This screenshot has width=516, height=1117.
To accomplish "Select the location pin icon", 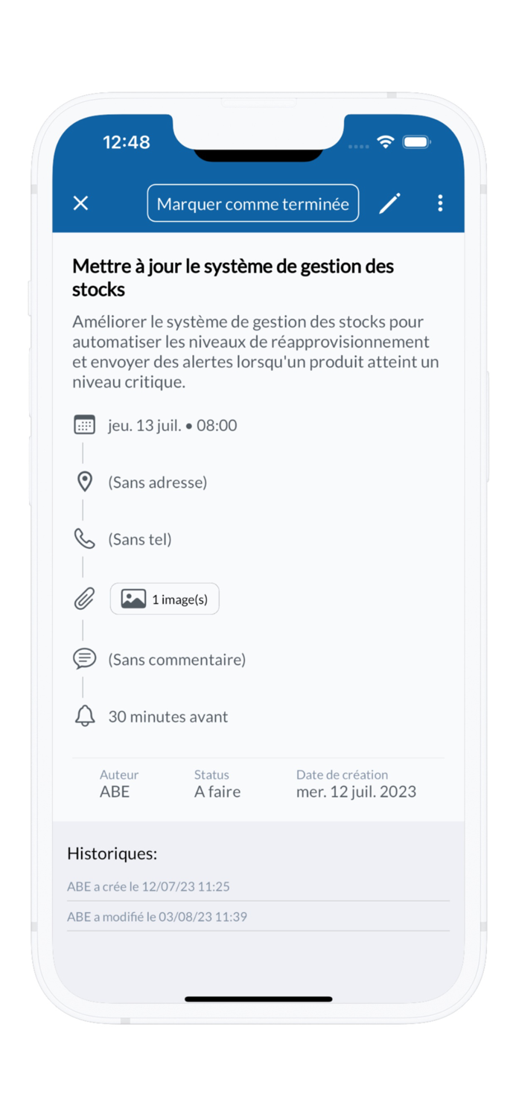I will pos(84,482).
